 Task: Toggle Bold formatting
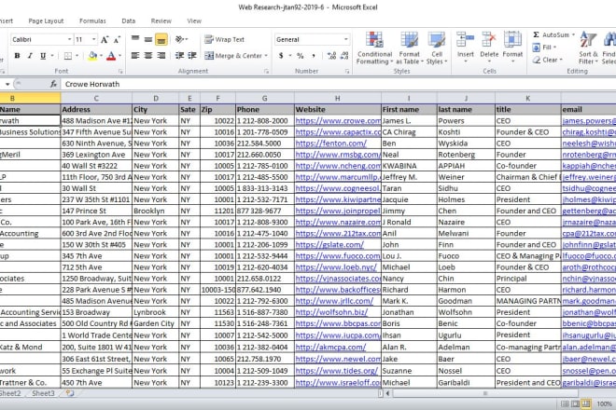(x=18, y=56)
